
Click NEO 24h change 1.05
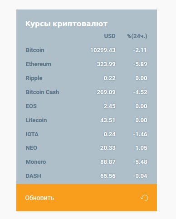pos(142,148)
